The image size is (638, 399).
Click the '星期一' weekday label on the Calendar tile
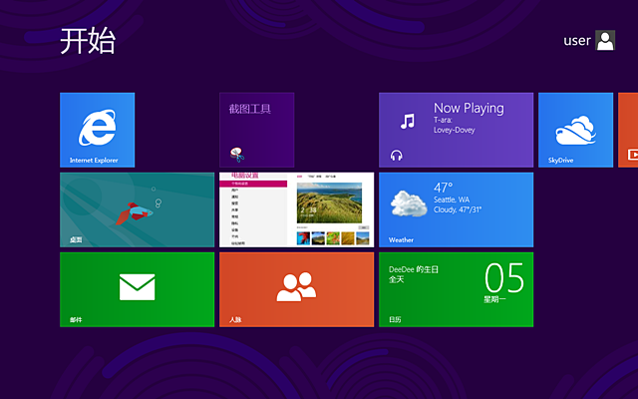point(494,299)
